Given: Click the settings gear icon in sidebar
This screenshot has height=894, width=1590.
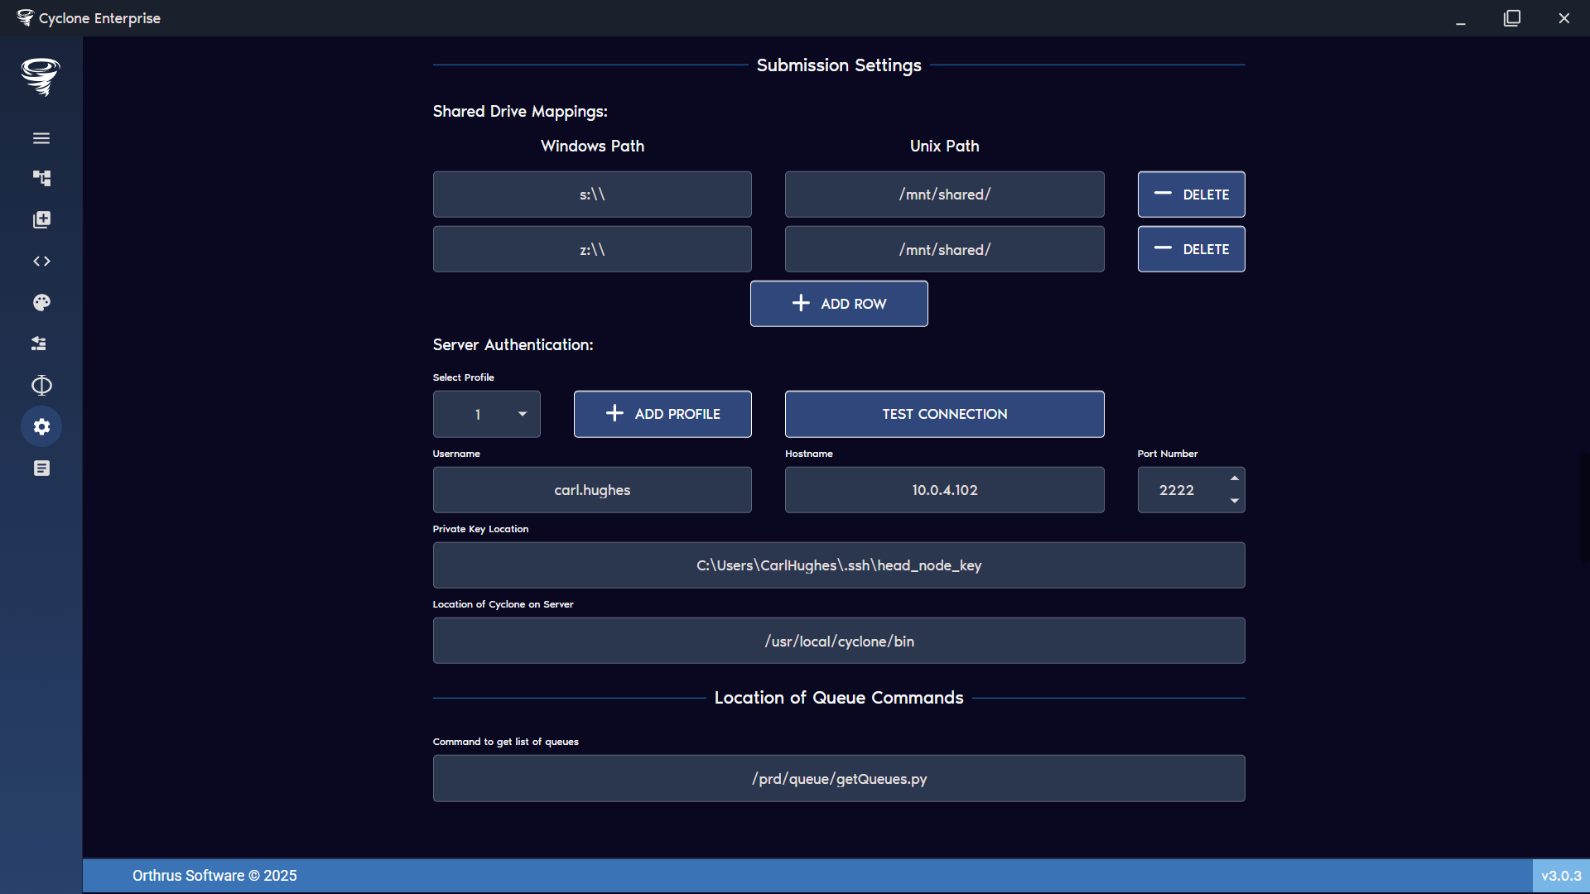Looking at the screenshot, I should (x=41, y=426).
